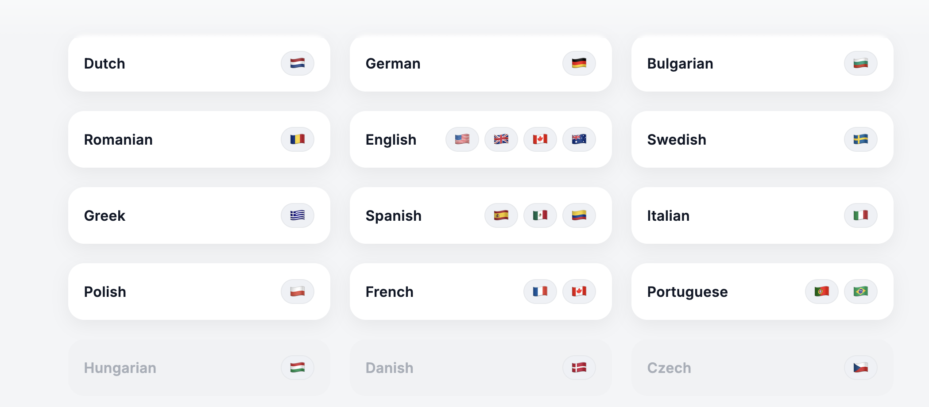Pick the Canadian flag in the French card
Viewport: 929px width, 407px height.
click(x=579, y=292)
